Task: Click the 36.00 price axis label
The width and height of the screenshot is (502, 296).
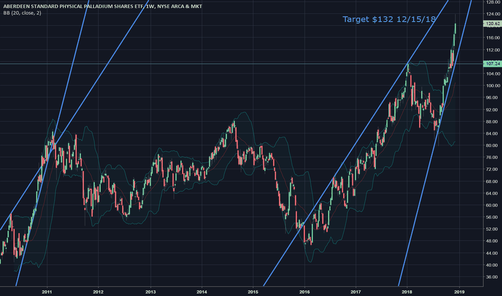Action: coord(493,277)
